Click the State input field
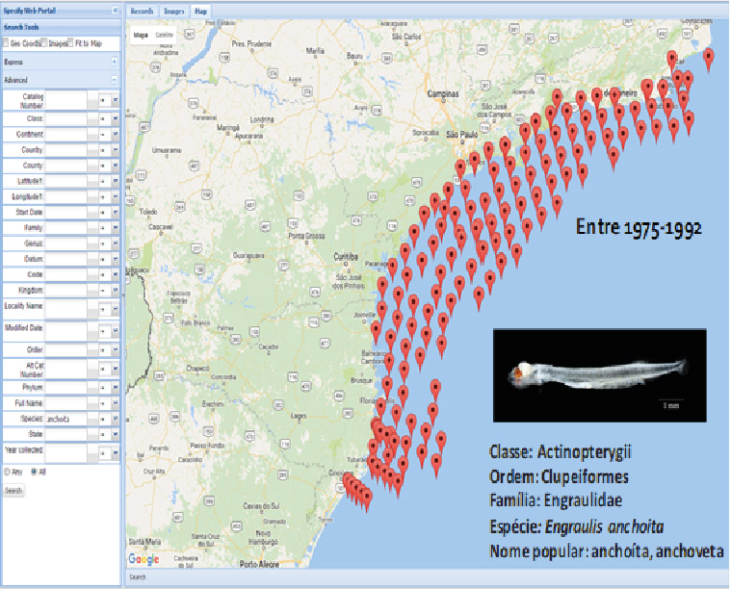 pyautogui.click(x=66, y=434)
